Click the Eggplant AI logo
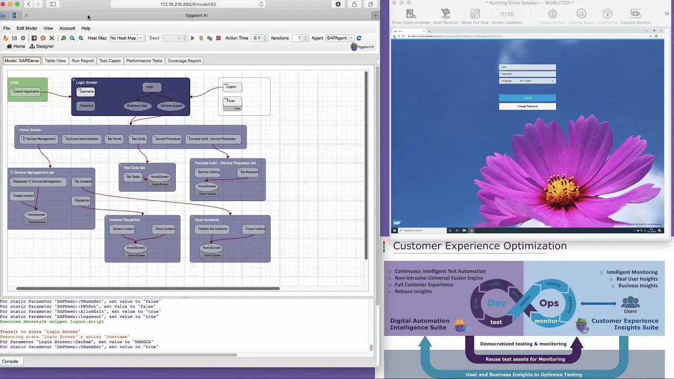Screen dimensions: 674x379 tap(362, 46)
